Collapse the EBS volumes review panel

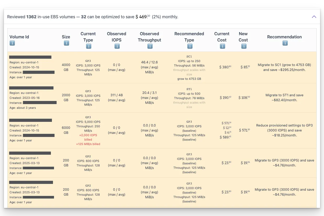click(x=314, y=17)
